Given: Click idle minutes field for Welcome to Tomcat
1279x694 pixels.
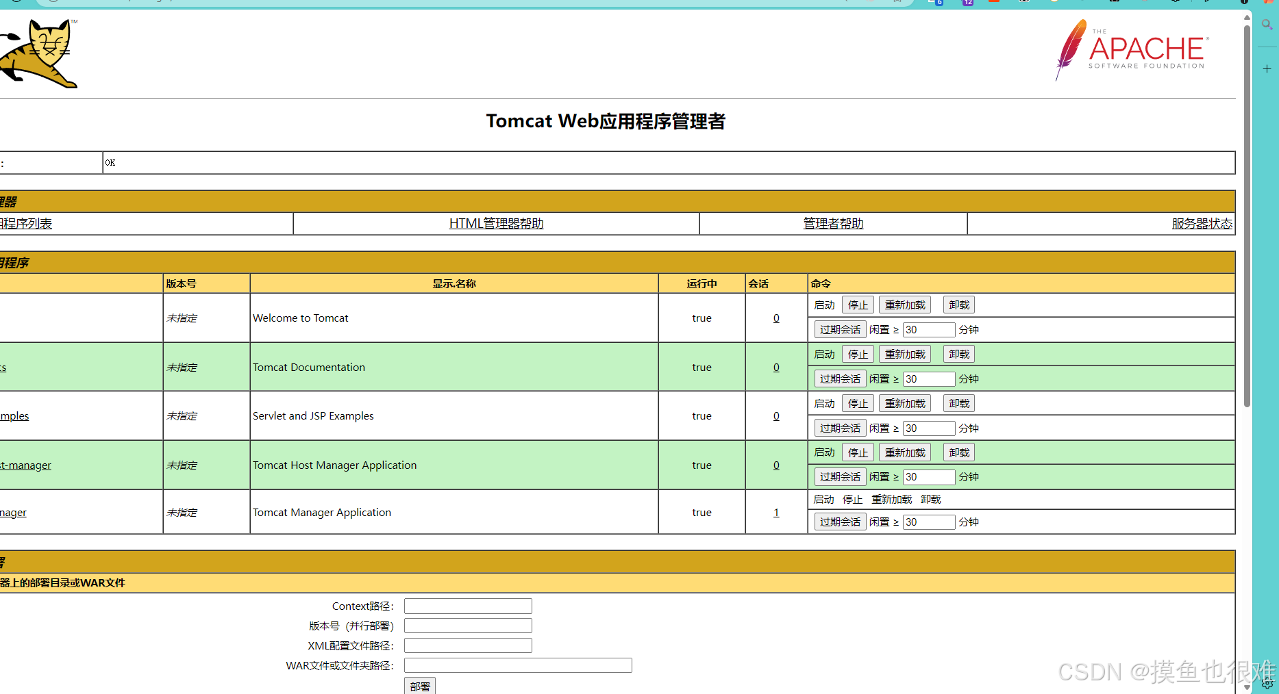Looking at the screenshot, I should click(x=929, y=330).
